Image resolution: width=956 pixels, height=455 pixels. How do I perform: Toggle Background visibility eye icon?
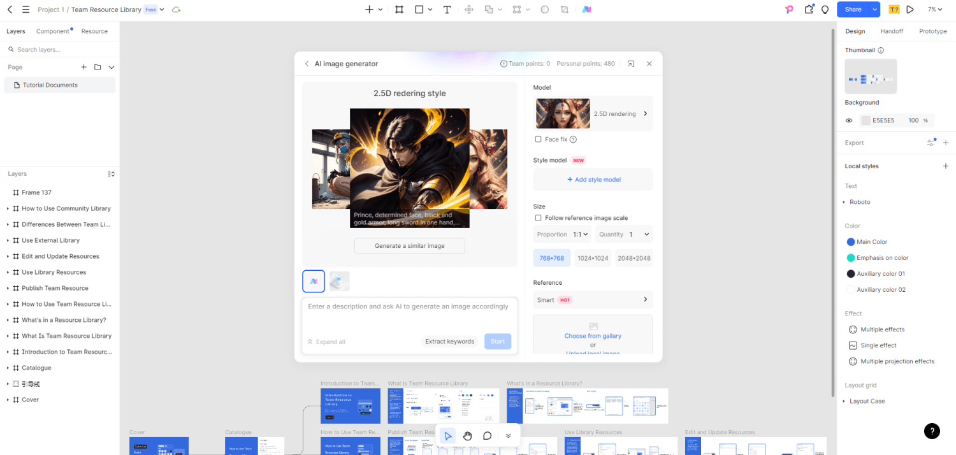(849, 120)
